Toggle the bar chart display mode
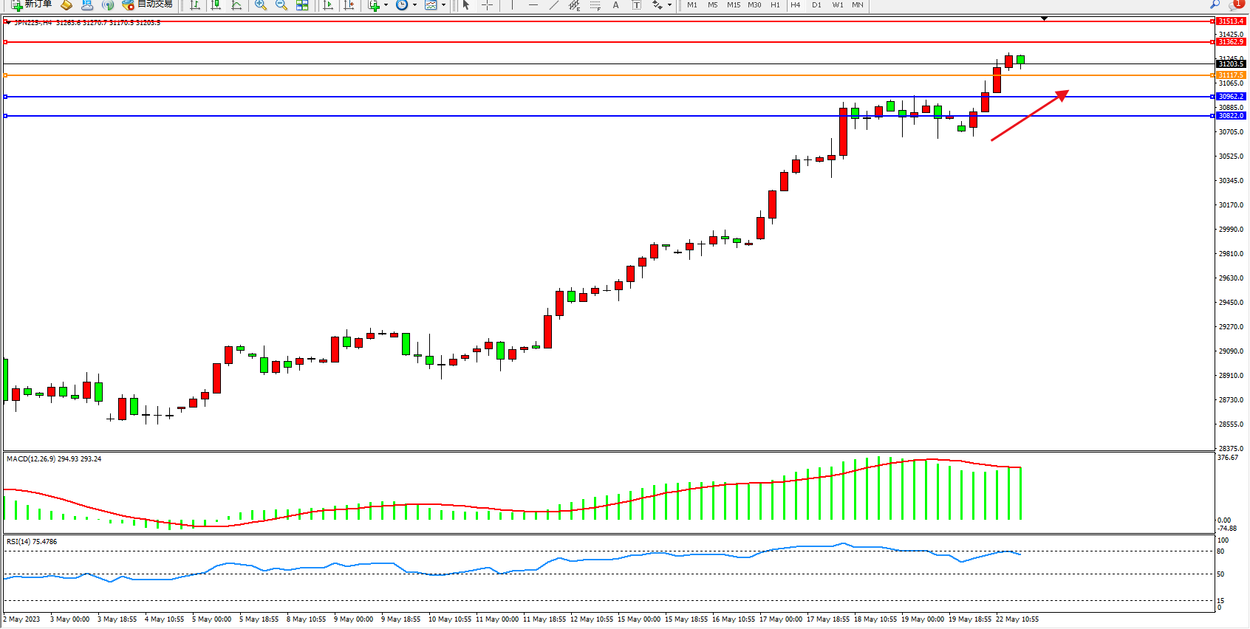This screenshot has height=629, width=1250. pos(195,5)
